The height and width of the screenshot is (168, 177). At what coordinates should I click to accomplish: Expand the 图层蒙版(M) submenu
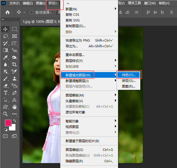89,95
